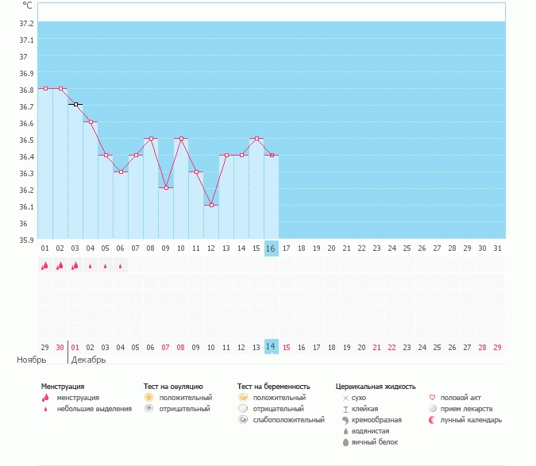This screenshot has height=466, width=536.
Task: Click small discharge icon on cycle day 06
Action: pos(121,266)
